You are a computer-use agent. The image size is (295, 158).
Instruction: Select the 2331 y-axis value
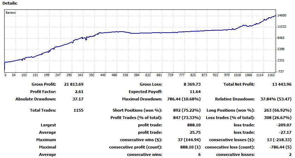click(x=281, y=60)
